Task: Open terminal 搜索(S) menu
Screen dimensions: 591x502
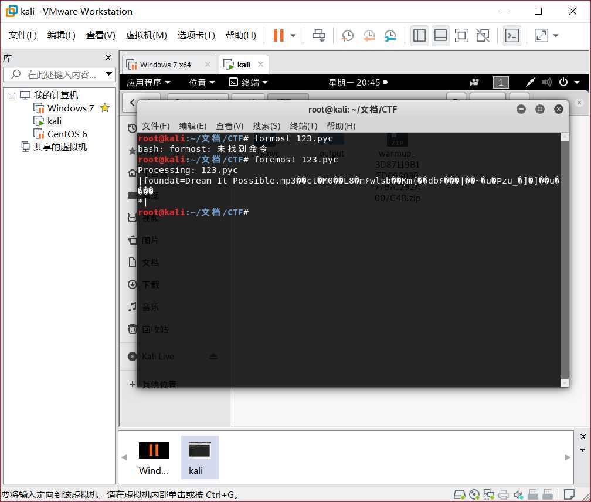Action: [x=266, y=126]
